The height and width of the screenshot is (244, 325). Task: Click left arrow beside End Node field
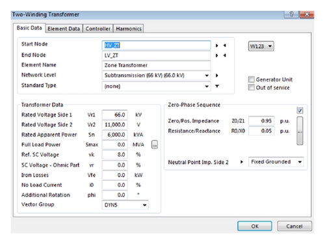[x=225, y=55]
